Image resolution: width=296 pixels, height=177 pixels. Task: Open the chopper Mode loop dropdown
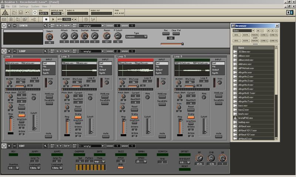(100, 162)
